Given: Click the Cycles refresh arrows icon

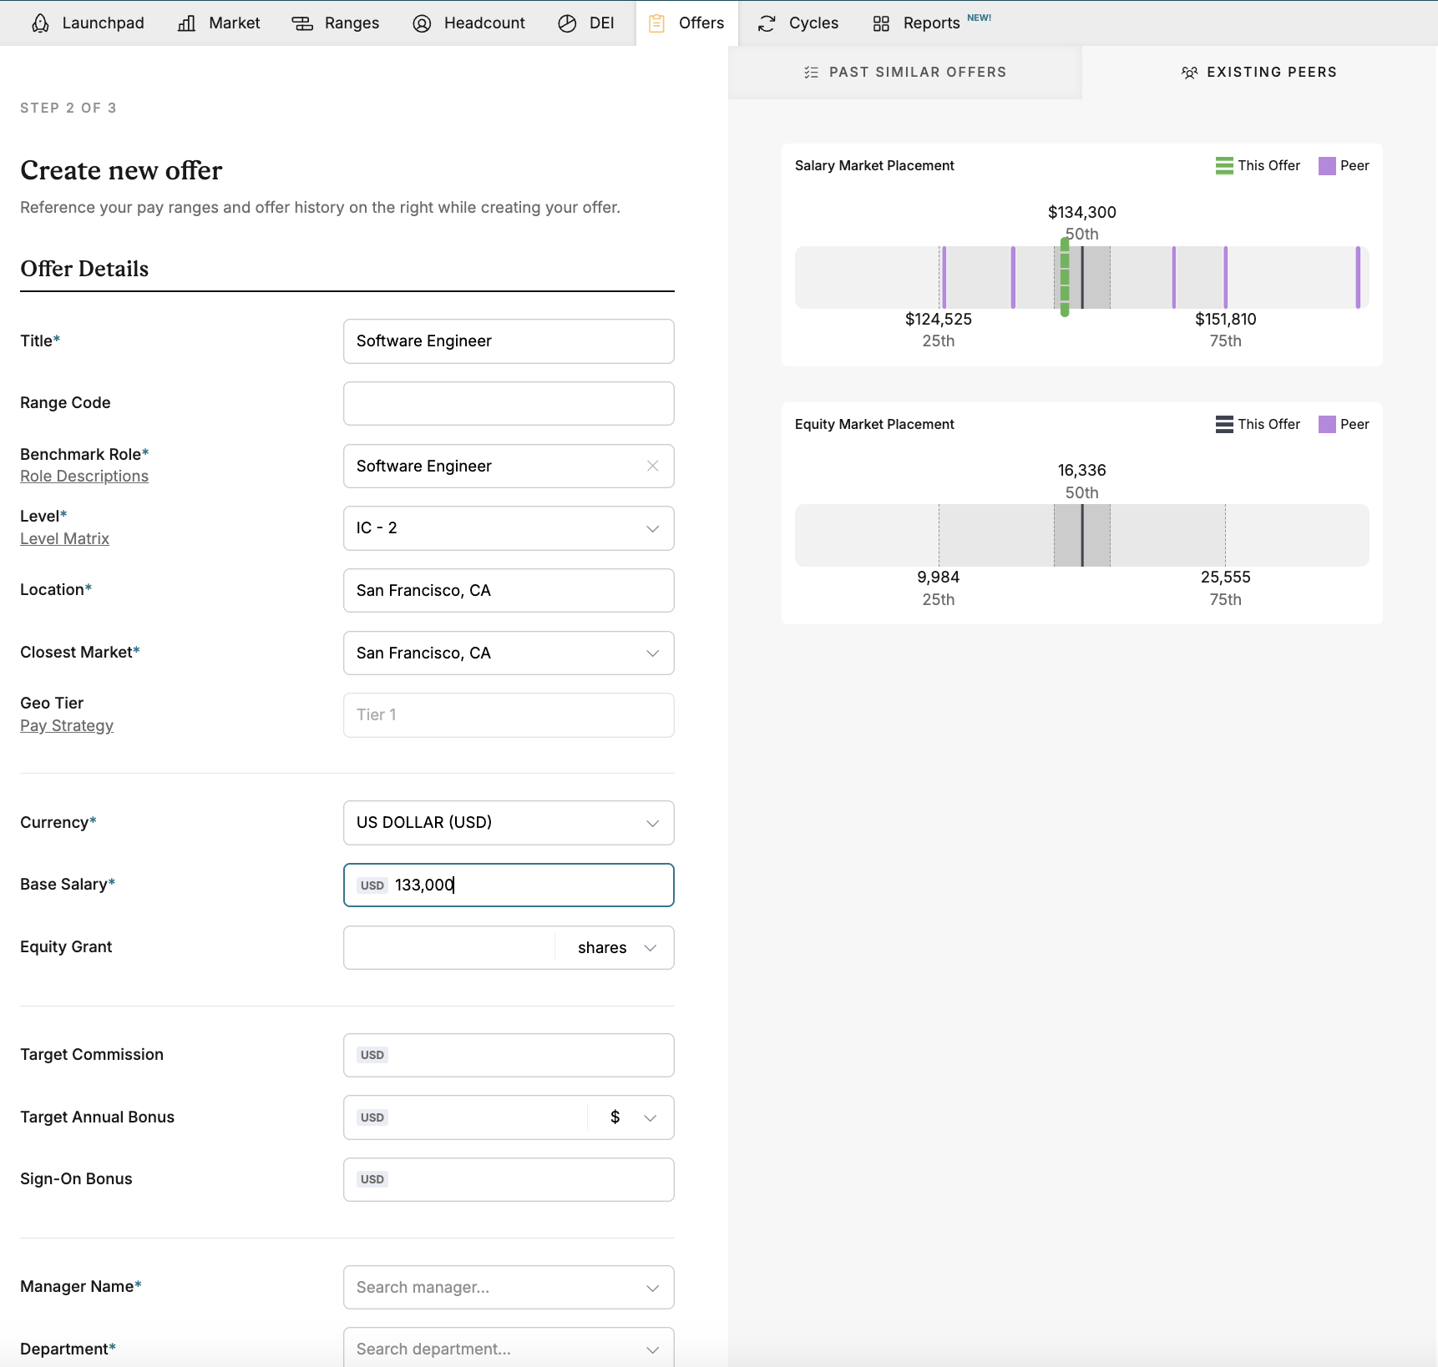Looking at the screenshot, I should point(767,23).
